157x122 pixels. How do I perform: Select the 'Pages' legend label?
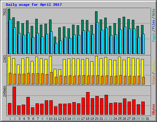[154, 37]
